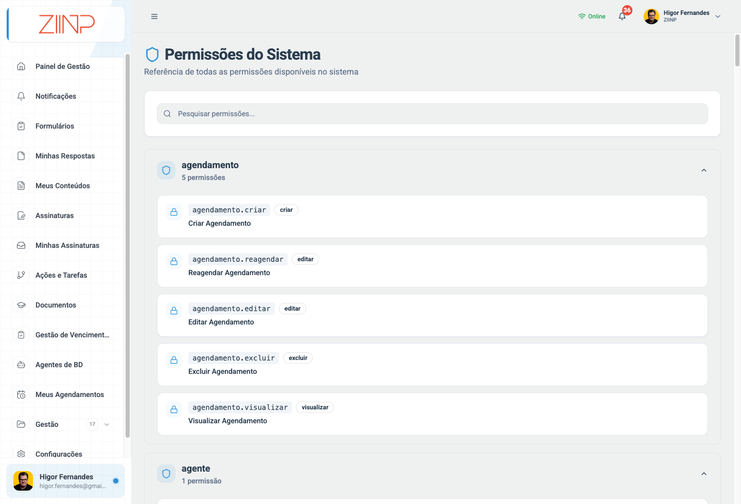
Task: Click the agendamento.reagendar code label
Action: click(238, 259)
